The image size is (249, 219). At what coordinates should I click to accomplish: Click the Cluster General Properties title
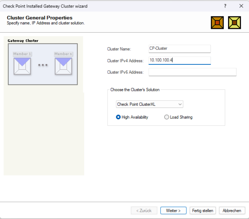click(x=40, y=17)
